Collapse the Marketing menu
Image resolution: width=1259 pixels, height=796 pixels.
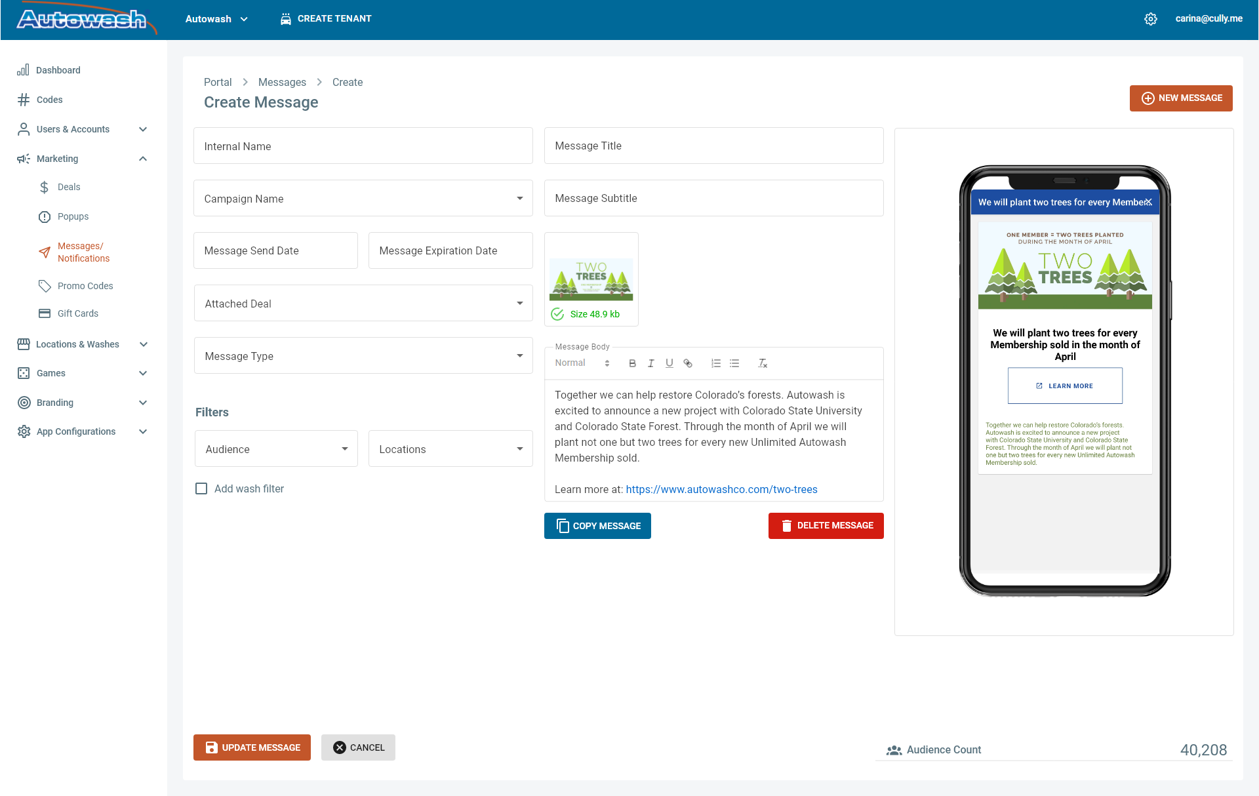pos(143,159)
